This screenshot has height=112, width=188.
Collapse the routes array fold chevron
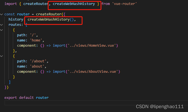(1, 25)
